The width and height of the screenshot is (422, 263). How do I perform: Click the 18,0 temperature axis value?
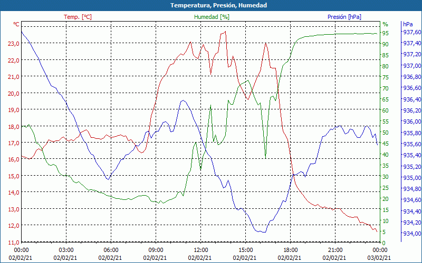click(14, 126)
